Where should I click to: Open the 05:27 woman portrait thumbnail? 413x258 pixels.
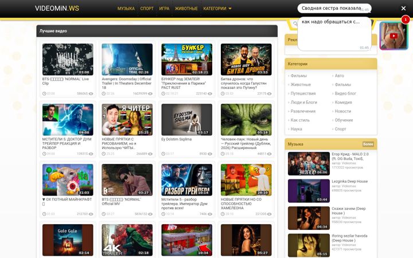pos(246,240)
